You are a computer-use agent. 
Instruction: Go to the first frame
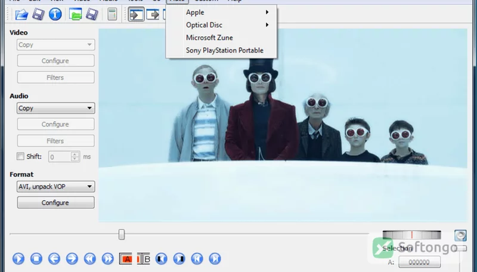click(x=197, y=259)
